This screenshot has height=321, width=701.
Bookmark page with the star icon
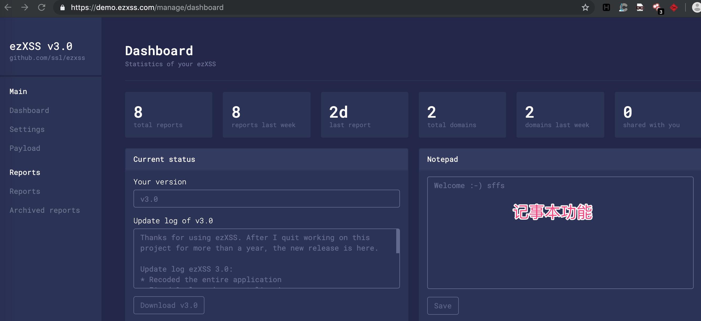click(x=585, y=7)
